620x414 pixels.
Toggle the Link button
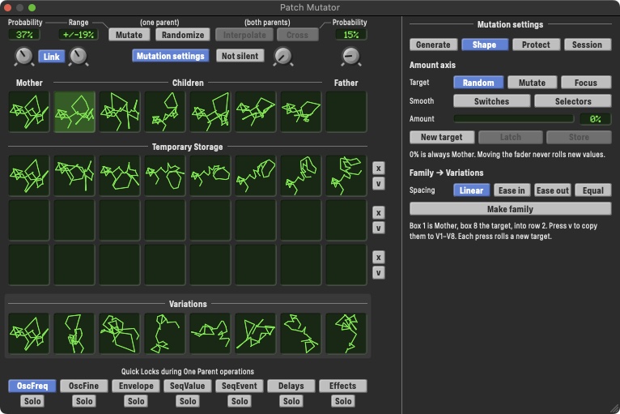52,56
